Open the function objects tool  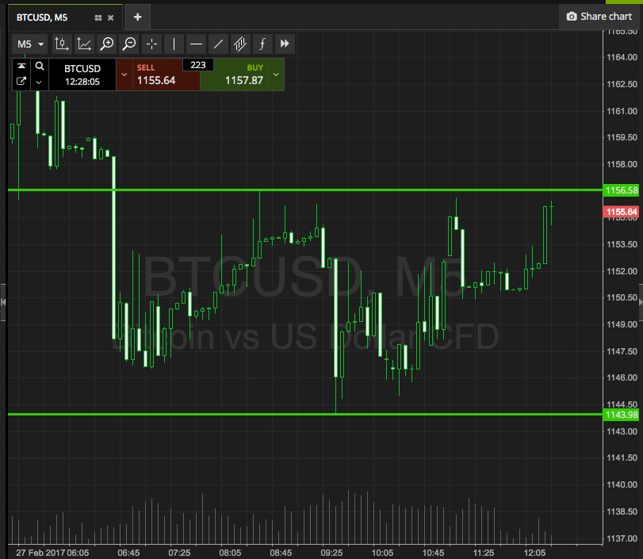pos(262,44)
